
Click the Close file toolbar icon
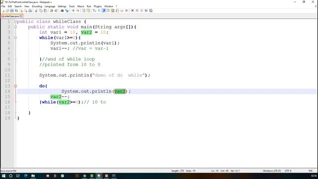click(21, 10)
